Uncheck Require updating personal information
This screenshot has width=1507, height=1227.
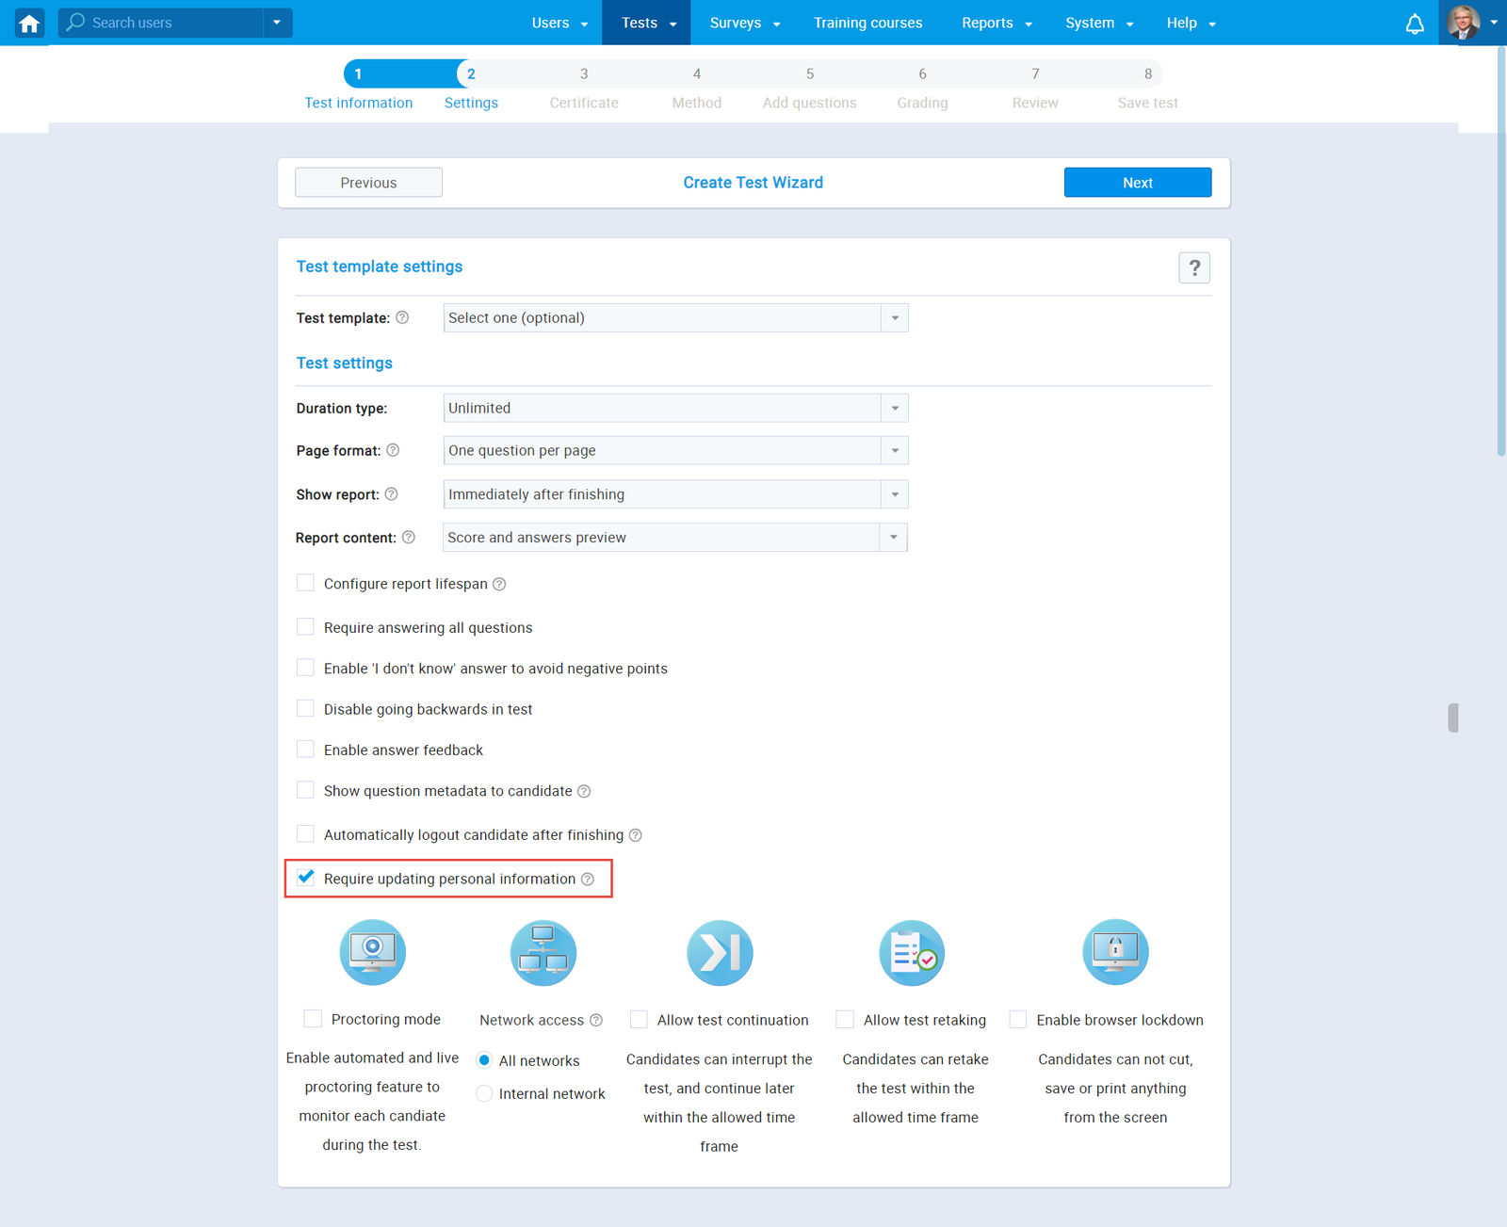coord(305,878)
